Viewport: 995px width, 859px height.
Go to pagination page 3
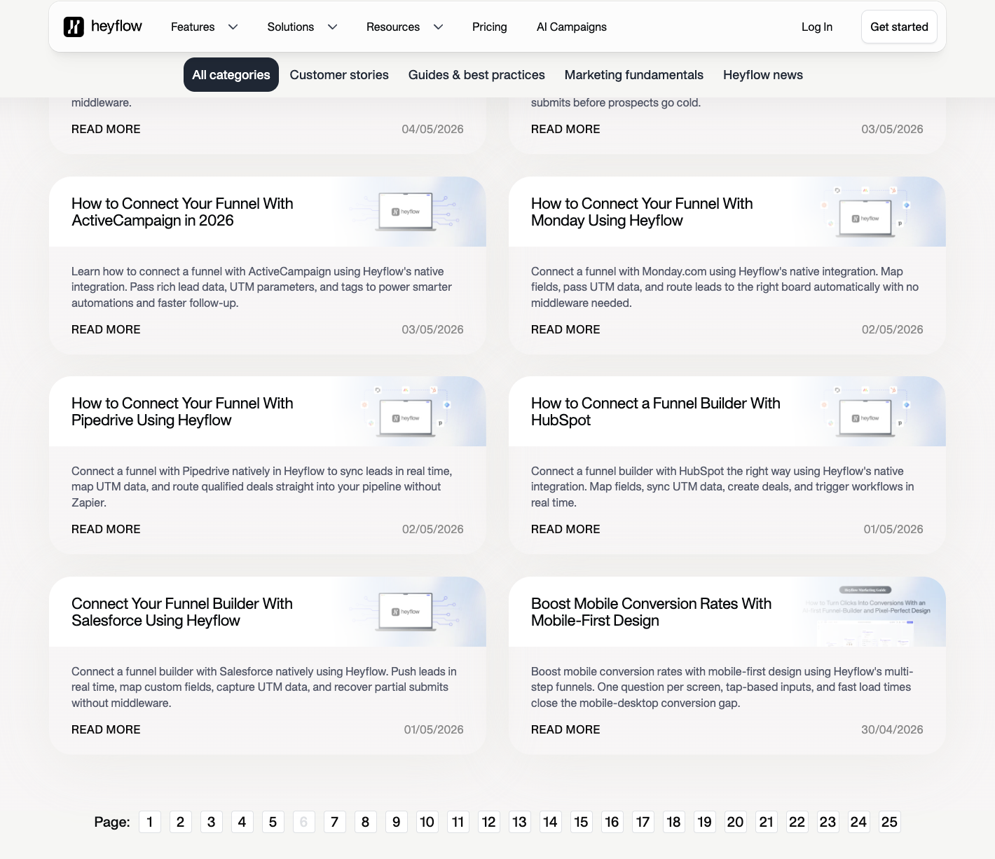coord(212,822)
